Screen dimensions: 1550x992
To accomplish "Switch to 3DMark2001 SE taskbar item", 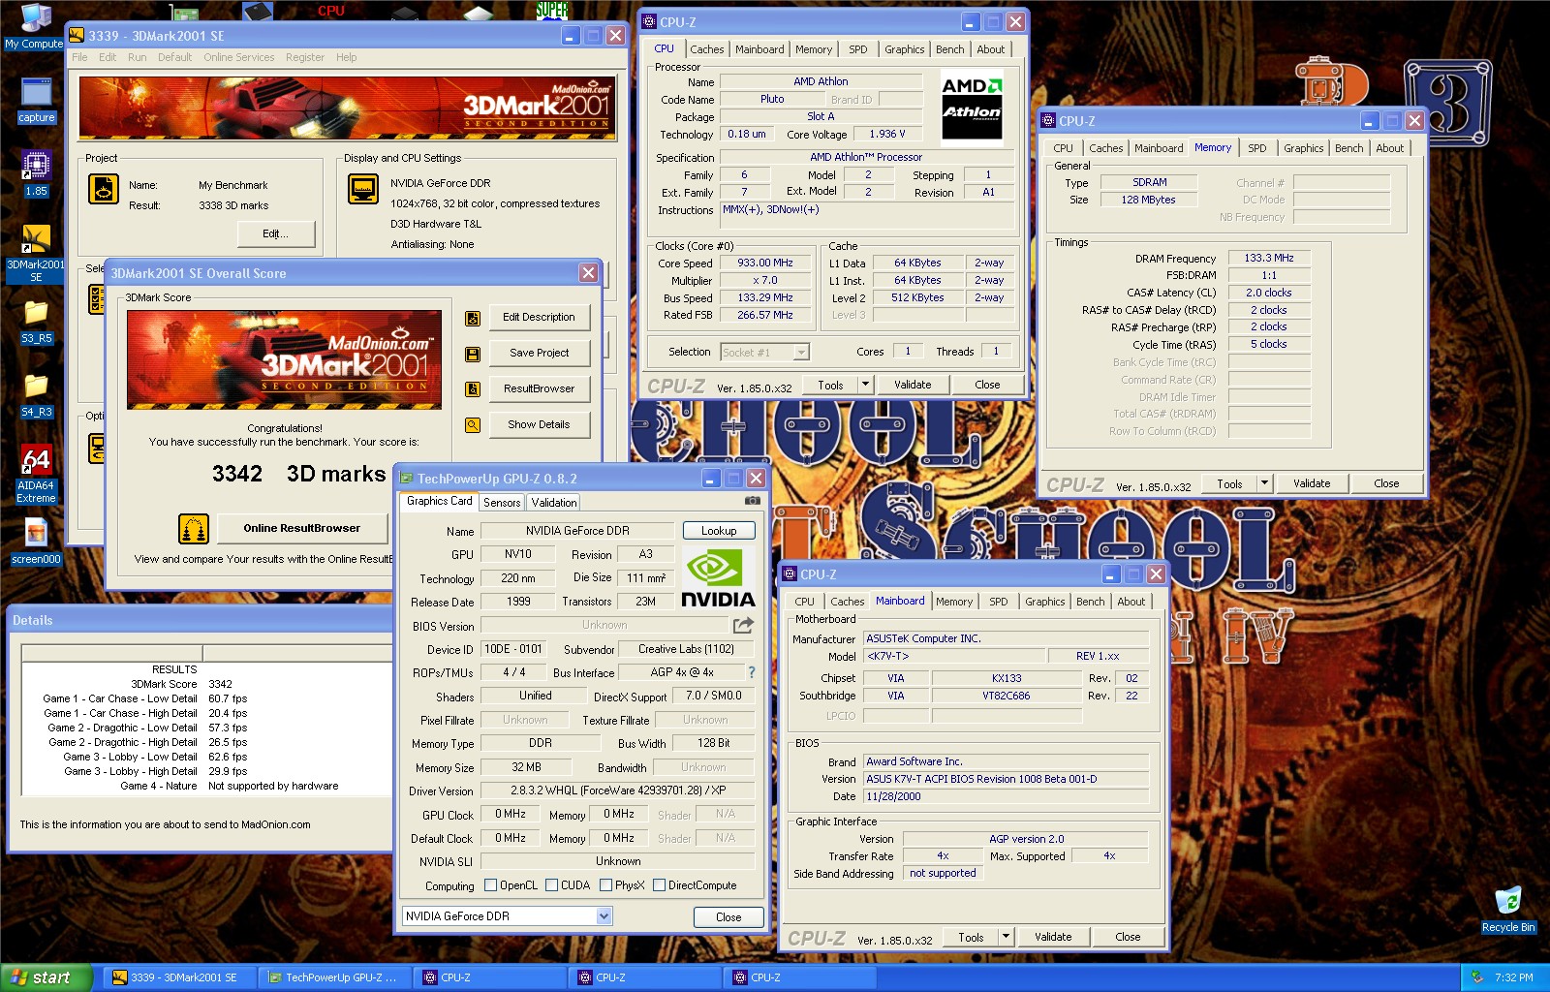I will coord(177,977).
